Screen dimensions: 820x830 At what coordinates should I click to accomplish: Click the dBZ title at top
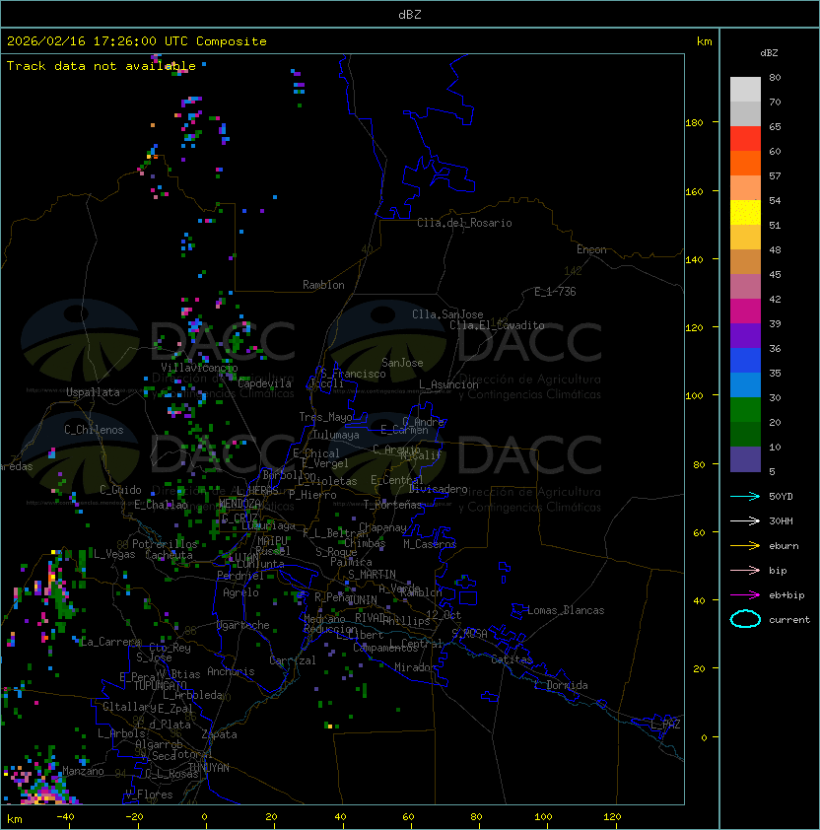click(409, 15)
